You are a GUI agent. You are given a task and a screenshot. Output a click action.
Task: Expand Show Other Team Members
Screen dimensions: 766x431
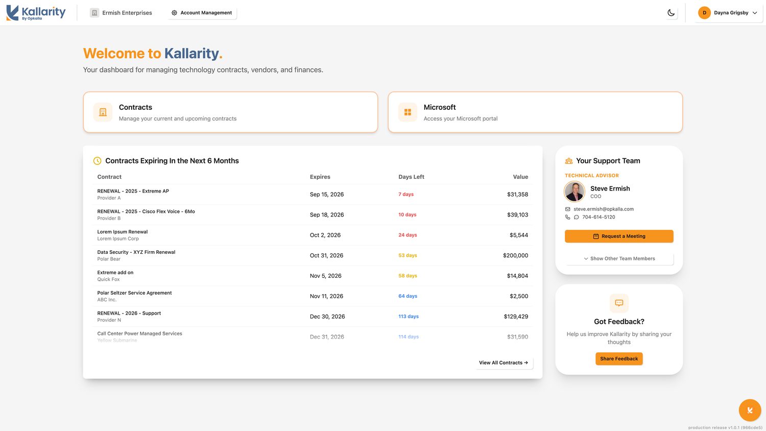coord(619,258)
